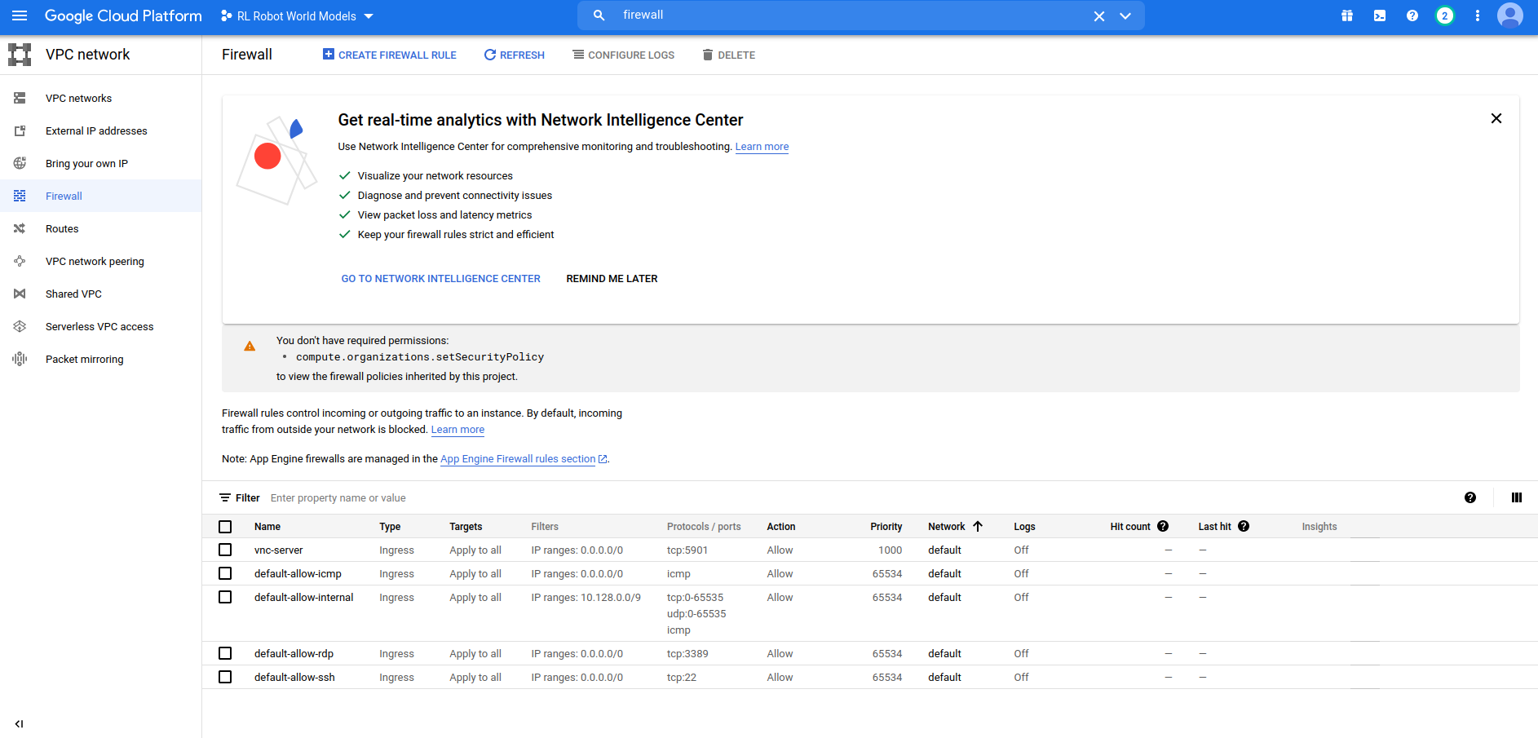Image resolution: width=1538 pixels, height=738 pixels.
Task: Open App Engine Firewall rules section link
Action: point(518,459)
